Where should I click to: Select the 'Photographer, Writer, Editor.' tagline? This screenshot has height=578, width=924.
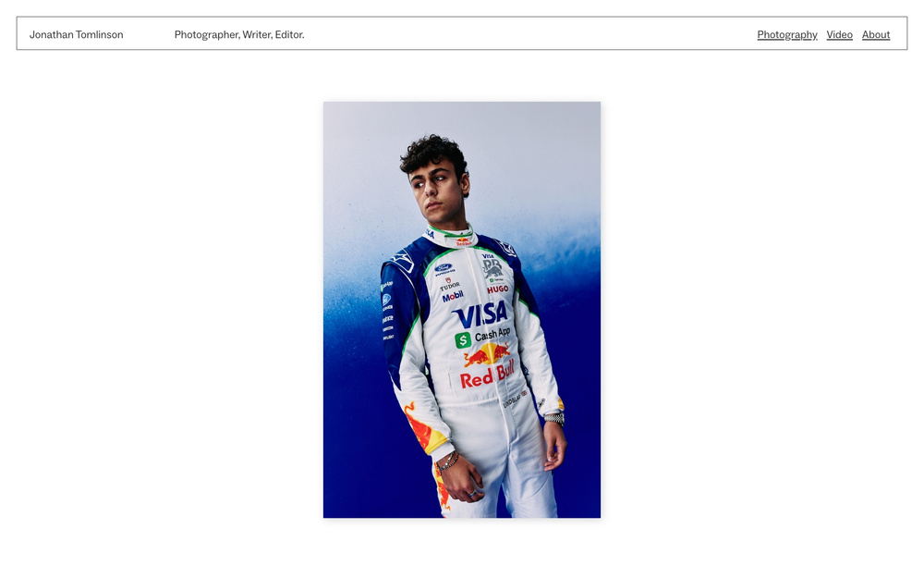click(x=239, y=35)
